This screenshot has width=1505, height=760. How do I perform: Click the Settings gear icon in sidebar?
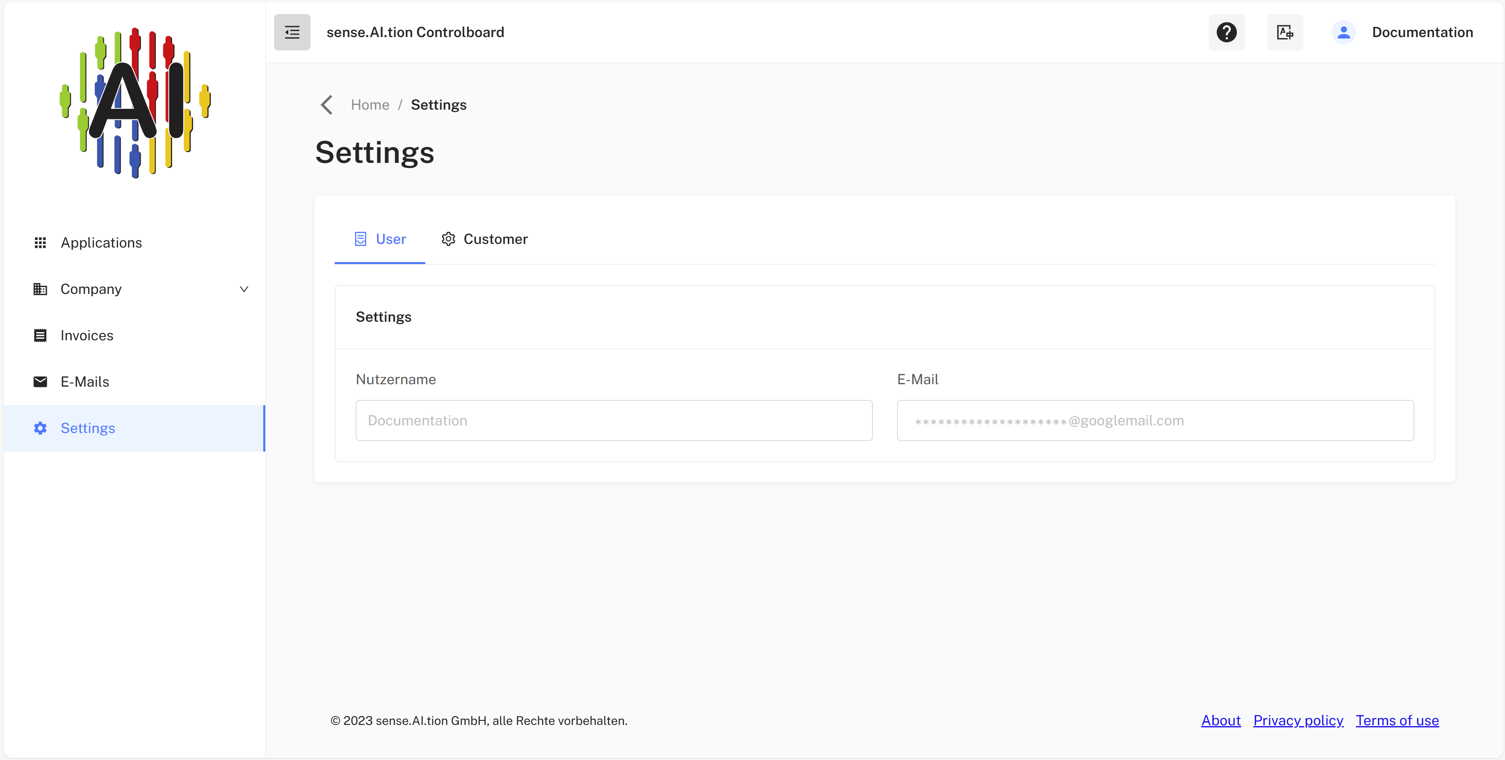(40, 428)
